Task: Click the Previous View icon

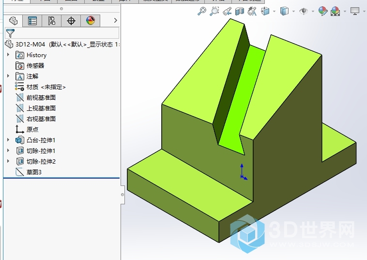Action: pyautogui.click(x=227, y=11)
